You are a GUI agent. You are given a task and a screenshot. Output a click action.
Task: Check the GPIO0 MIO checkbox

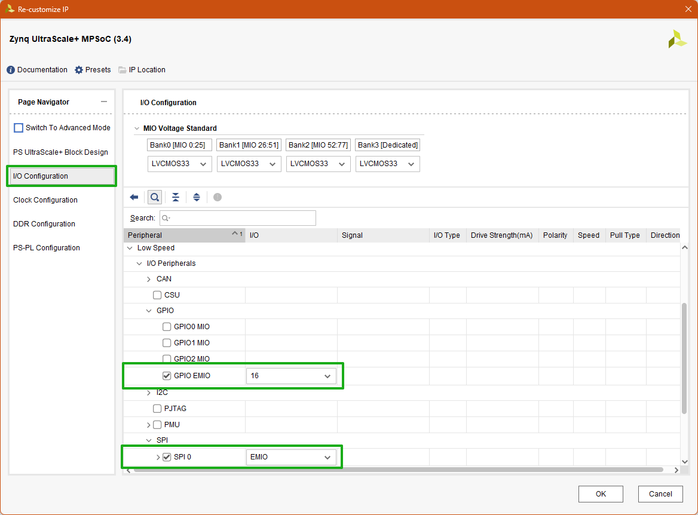pyautogui.click(x=167, y=327)
